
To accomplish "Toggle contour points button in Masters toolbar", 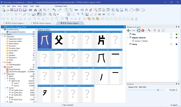I will [x=139, y=30].
